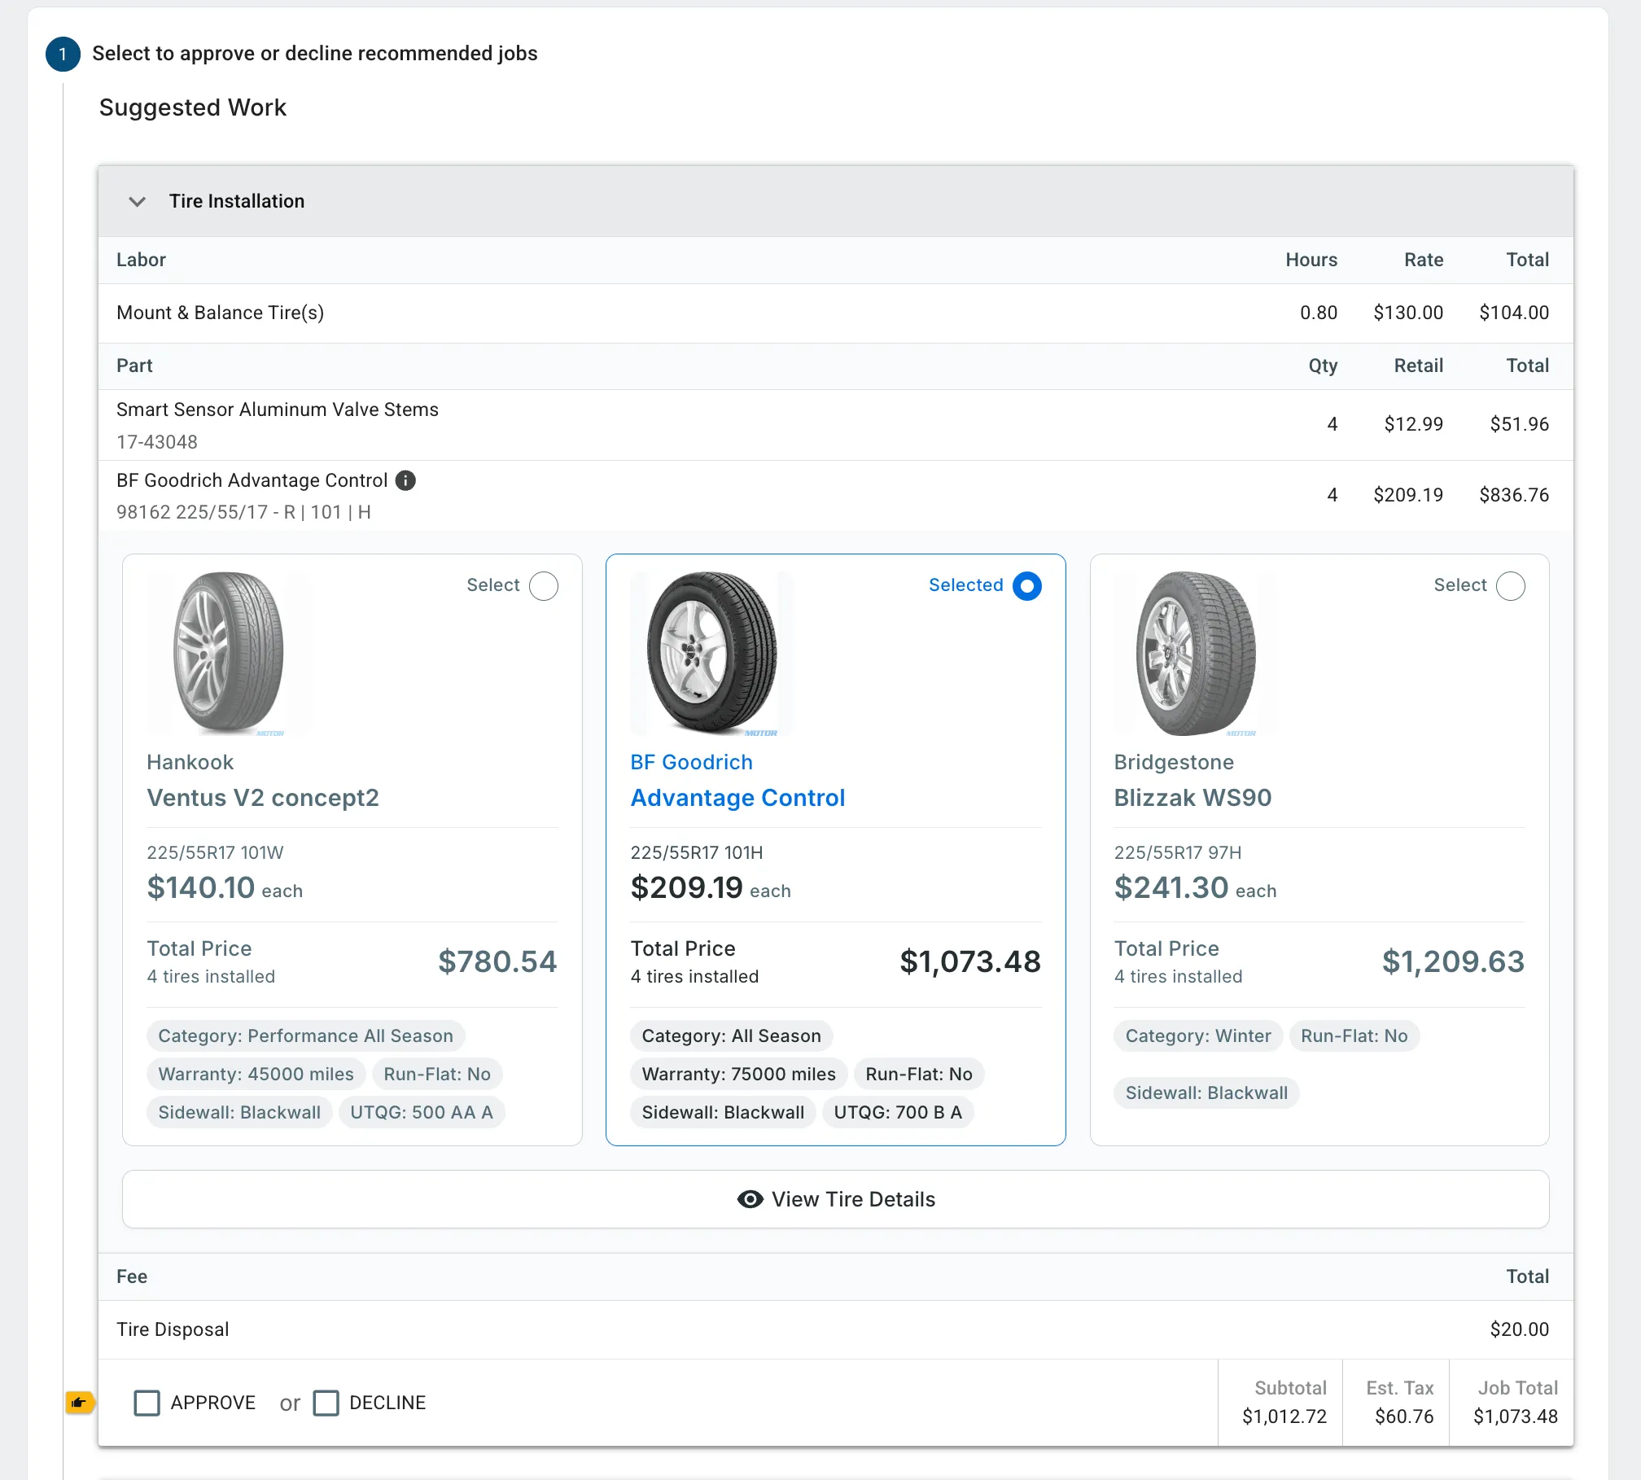The width and height of the screenshot is (1641, 1480).
Task: Click the 225/55R17 101W tire size
Action: coord(215,852)
